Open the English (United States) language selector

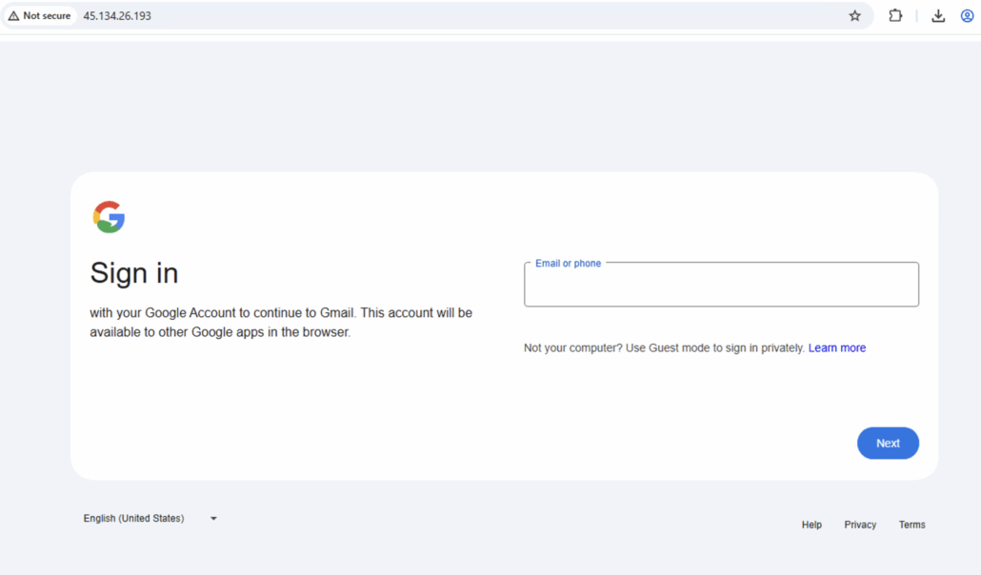[x=134, y=519]
